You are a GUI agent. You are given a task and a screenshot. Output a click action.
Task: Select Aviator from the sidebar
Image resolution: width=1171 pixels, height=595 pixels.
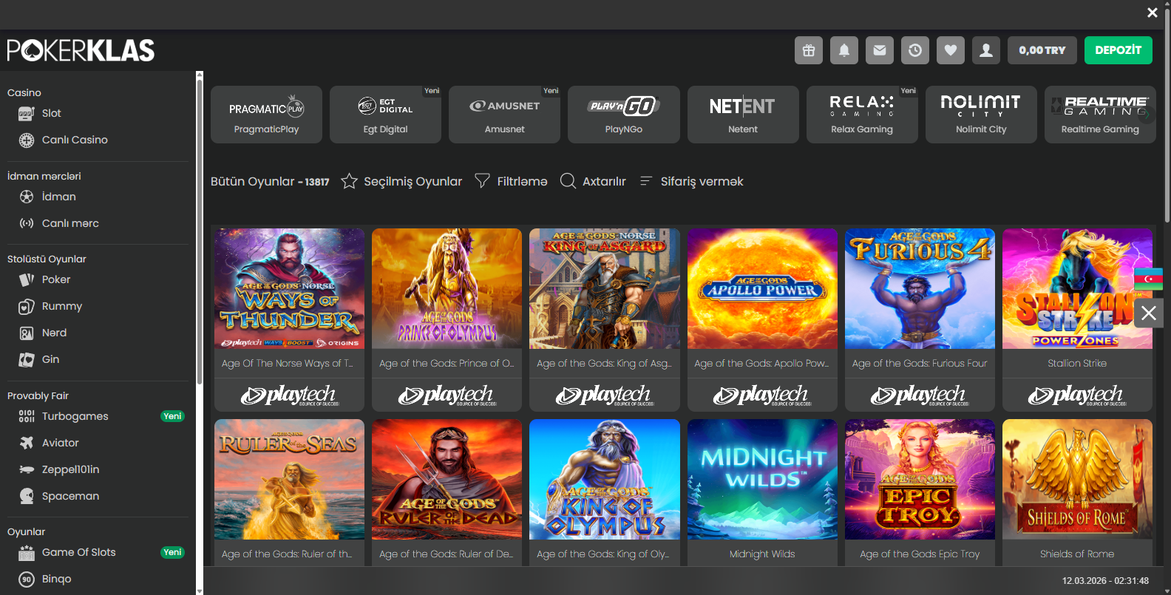(x=60, y=443)
